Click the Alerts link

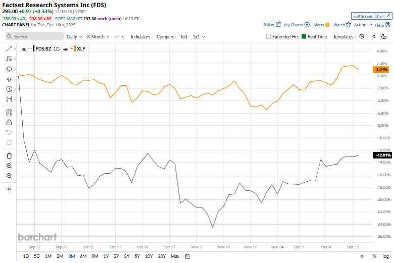318,25
